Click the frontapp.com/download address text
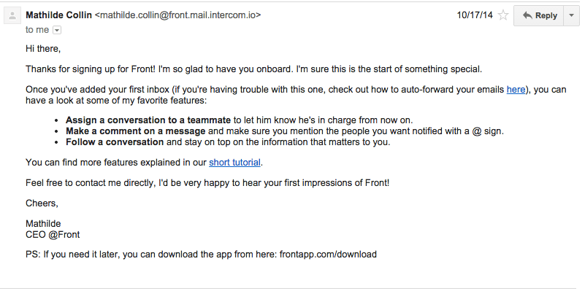 [x=328, y=255]
